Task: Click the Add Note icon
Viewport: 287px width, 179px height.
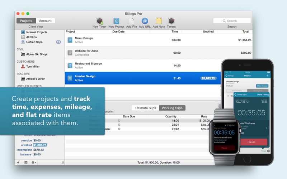Action: [x=159, y=21]
